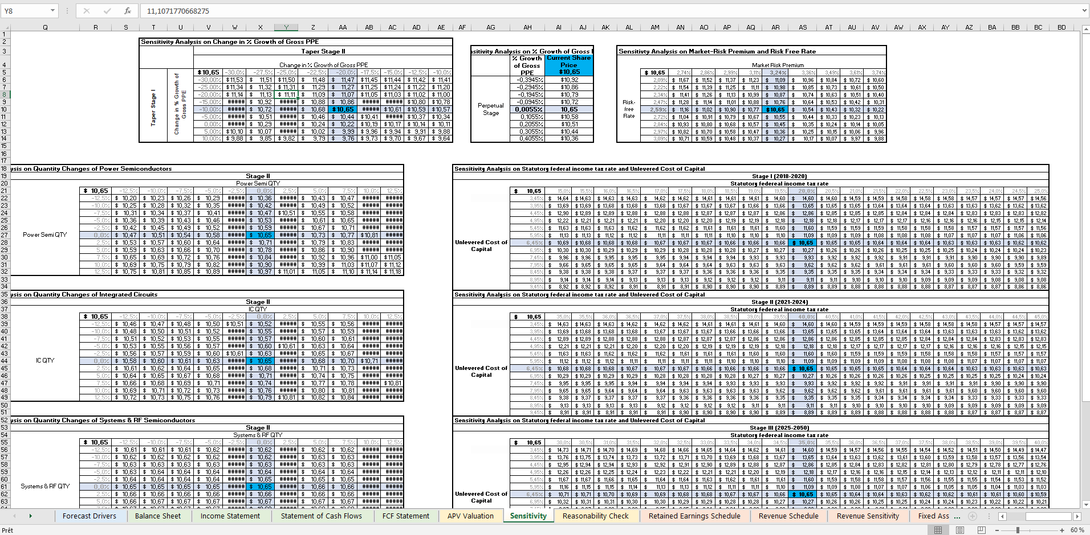Switch to Page Layout view icon
Image resolution: width=1090 pixels, height=535 pixels.
pos(959,530)
